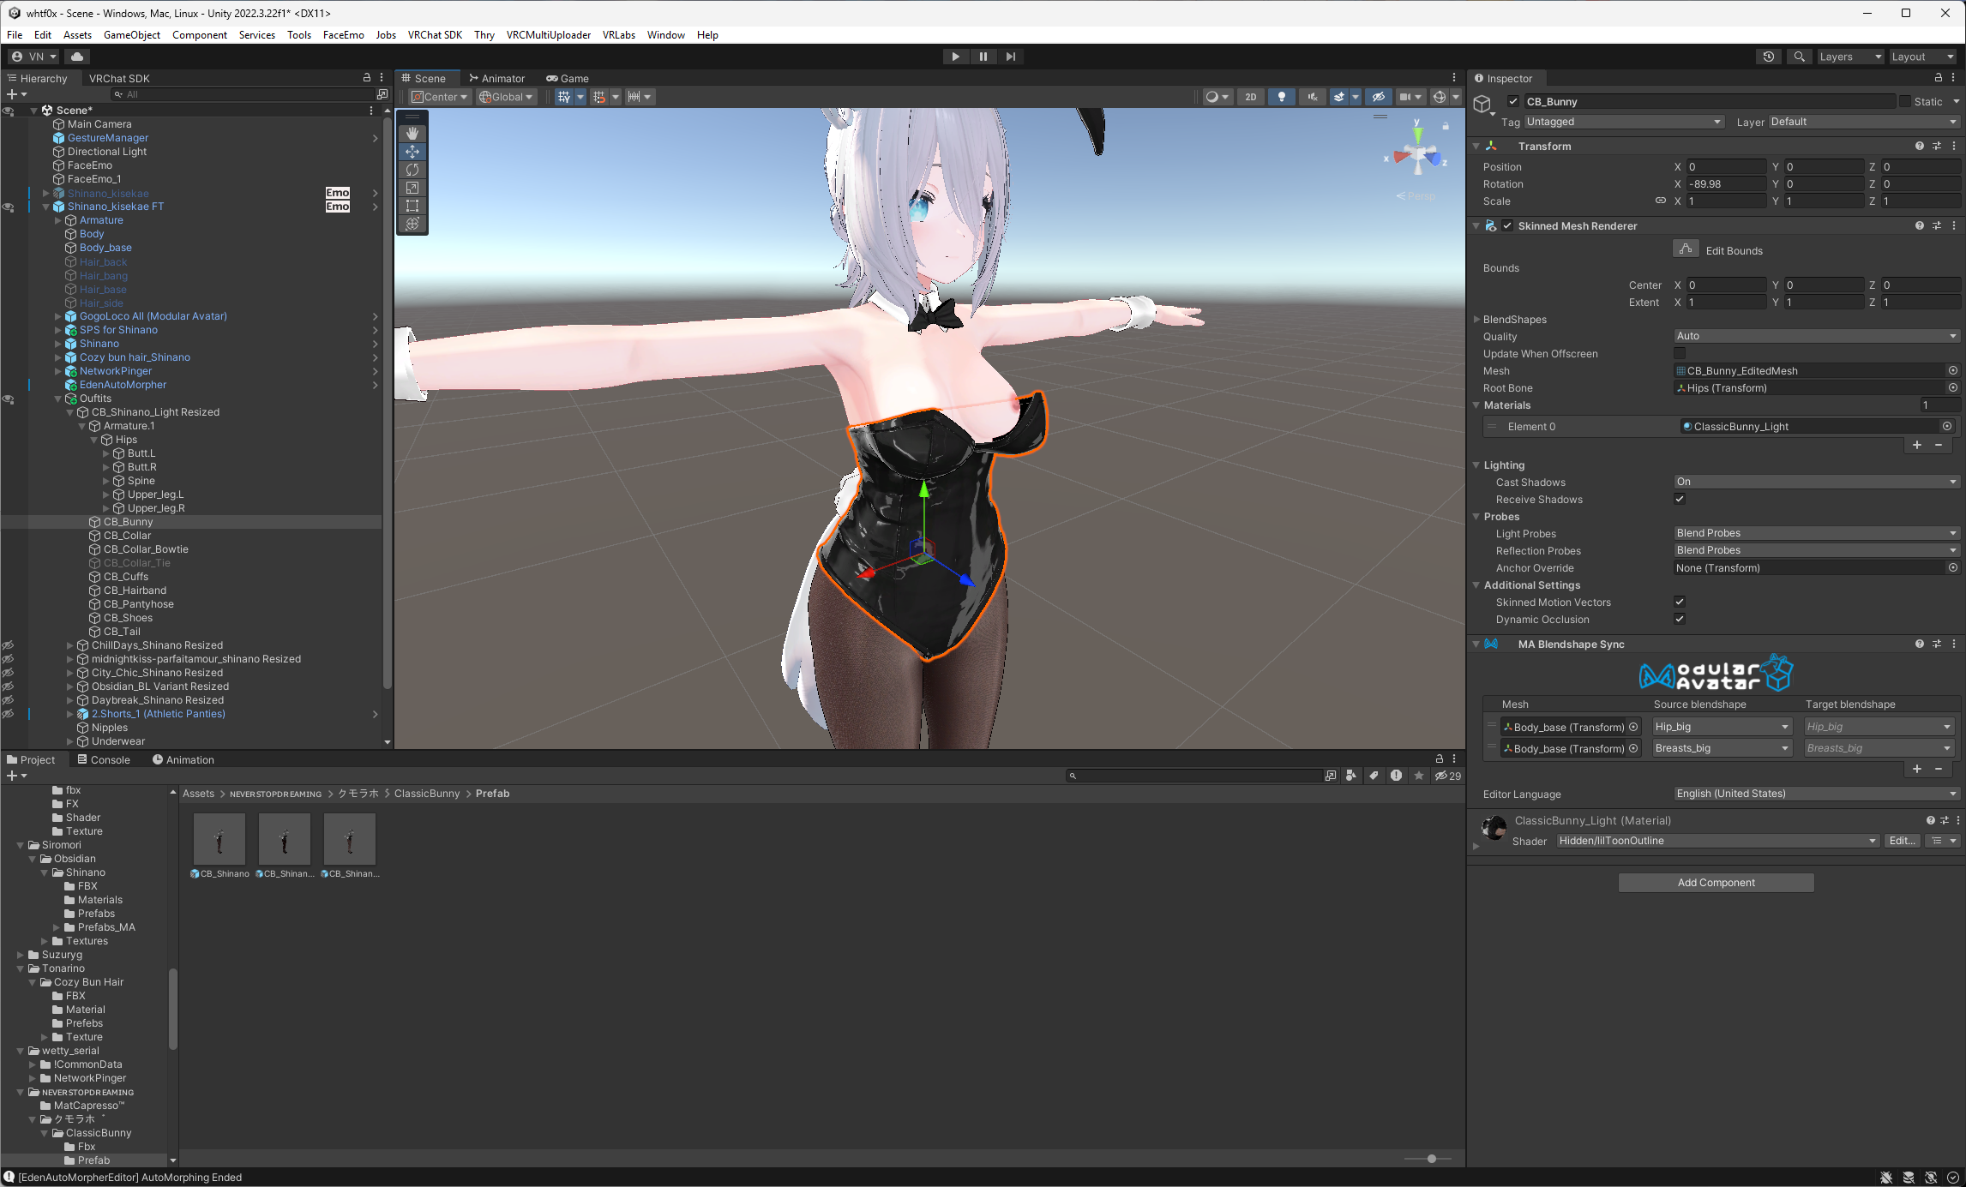Viewport: 1966px width, 1187px height.
Task: Click the Add Component button
Action: pyautogui.click(x=1716, y=883)
